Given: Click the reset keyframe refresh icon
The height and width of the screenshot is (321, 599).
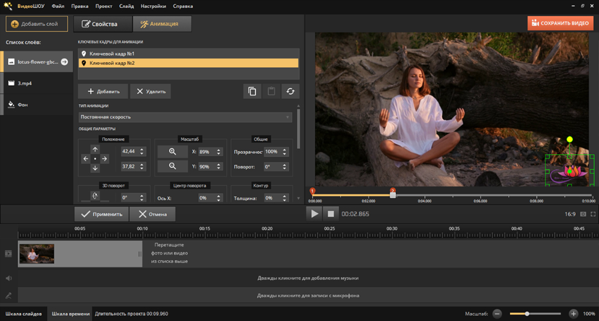Looking at the screenshot, I should click(x=290, y=91).
